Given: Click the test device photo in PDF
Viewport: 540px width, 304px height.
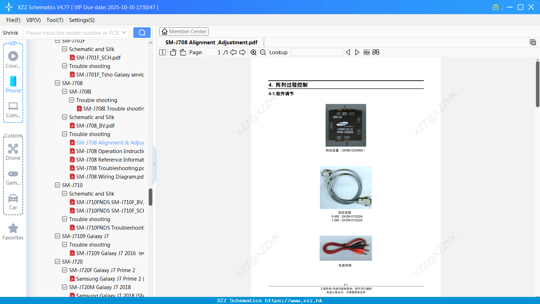Looking at the screenshot, I should 346,125.
